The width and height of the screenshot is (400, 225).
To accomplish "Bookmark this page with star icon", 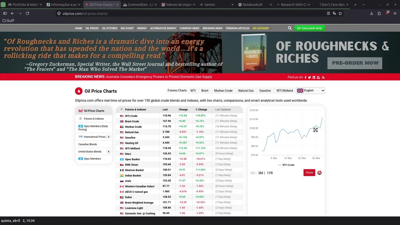I will pos(340,13).
